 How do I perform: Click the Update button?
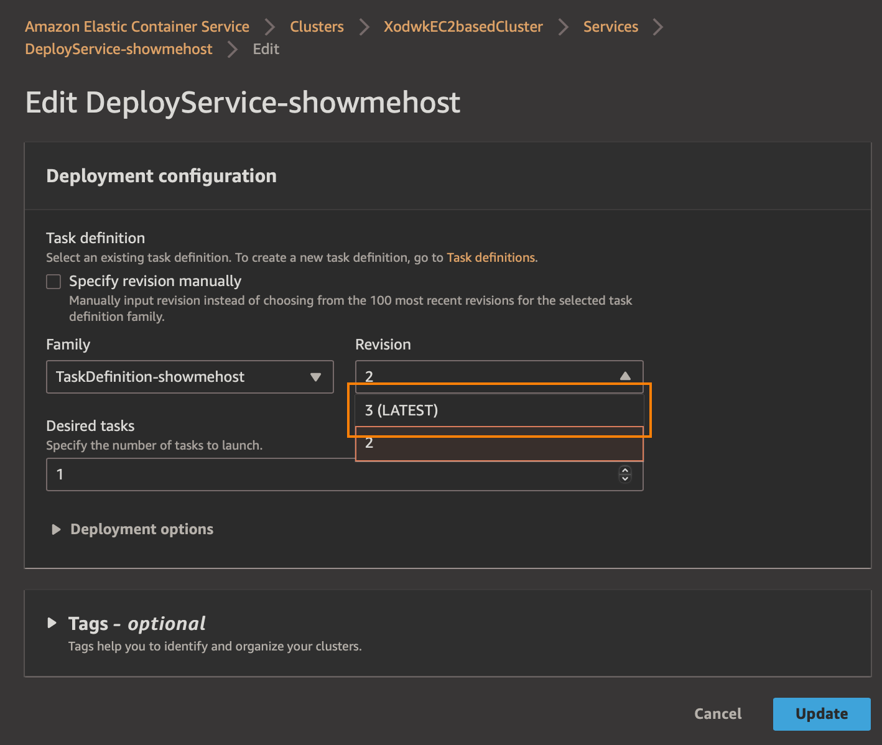click(x=822, y=714)
